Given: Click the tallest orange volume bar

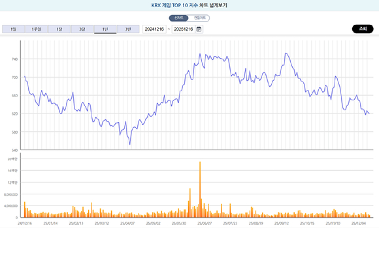Looking at the screenshot, I should pos(200,190).
